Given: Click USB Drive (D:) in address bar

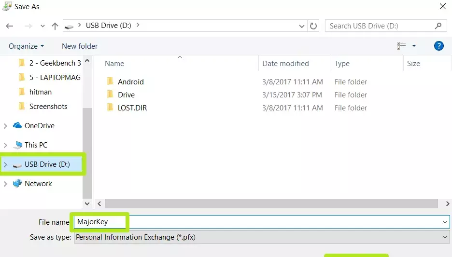Looking at the screenshot, I should (x=108, y=26).
